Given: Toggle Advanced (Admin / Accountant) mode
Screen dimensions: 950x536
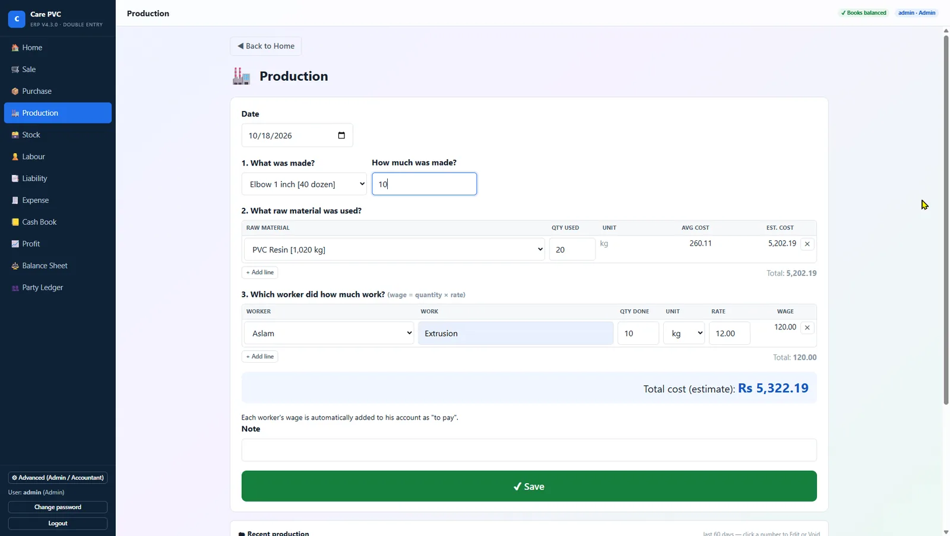Looking at the screenshot, I should (58, 478).
